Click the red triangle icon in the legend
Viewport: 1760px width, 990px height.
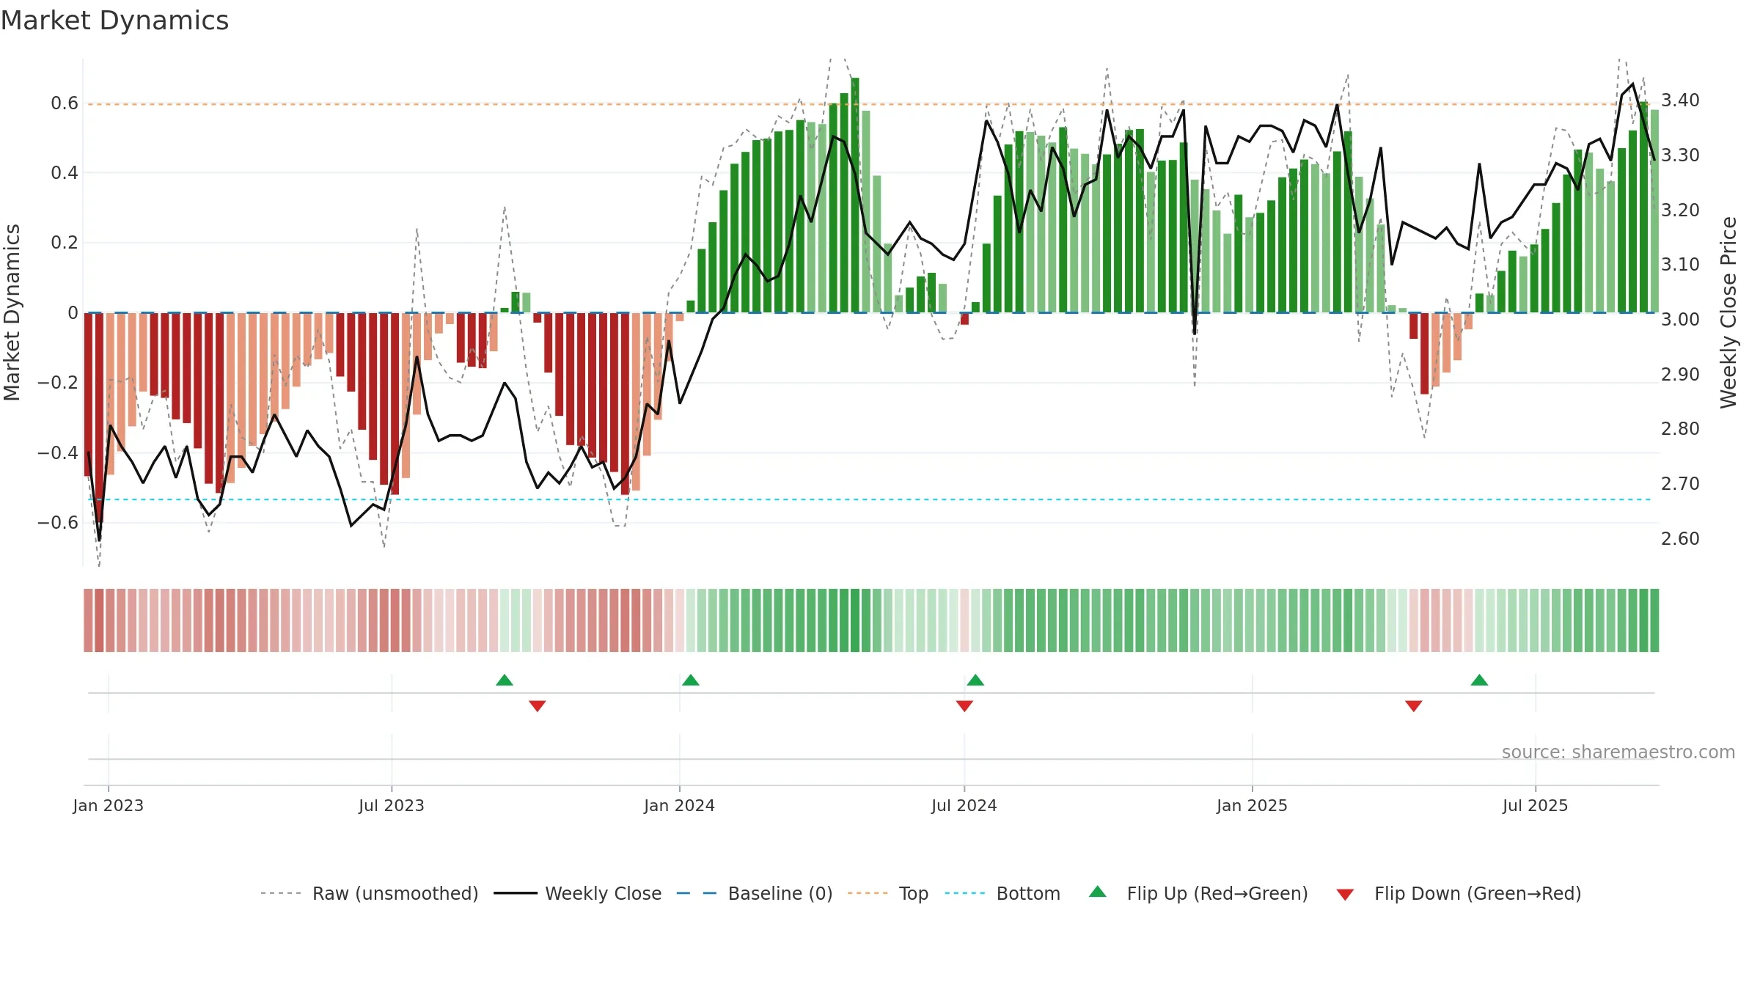[x=1345, y=895]
